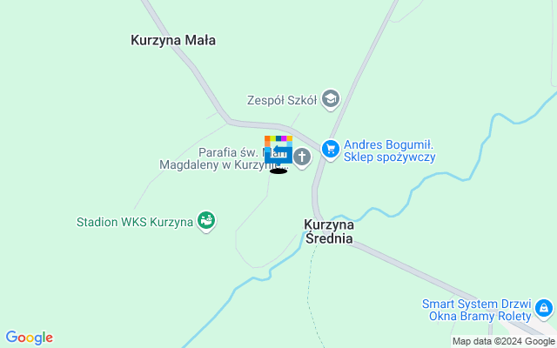The width and height of the screenshot is (557, 348).
Task: Open the Andres Bogumił shopping cart pin
Action: click(x=331, y=150)
